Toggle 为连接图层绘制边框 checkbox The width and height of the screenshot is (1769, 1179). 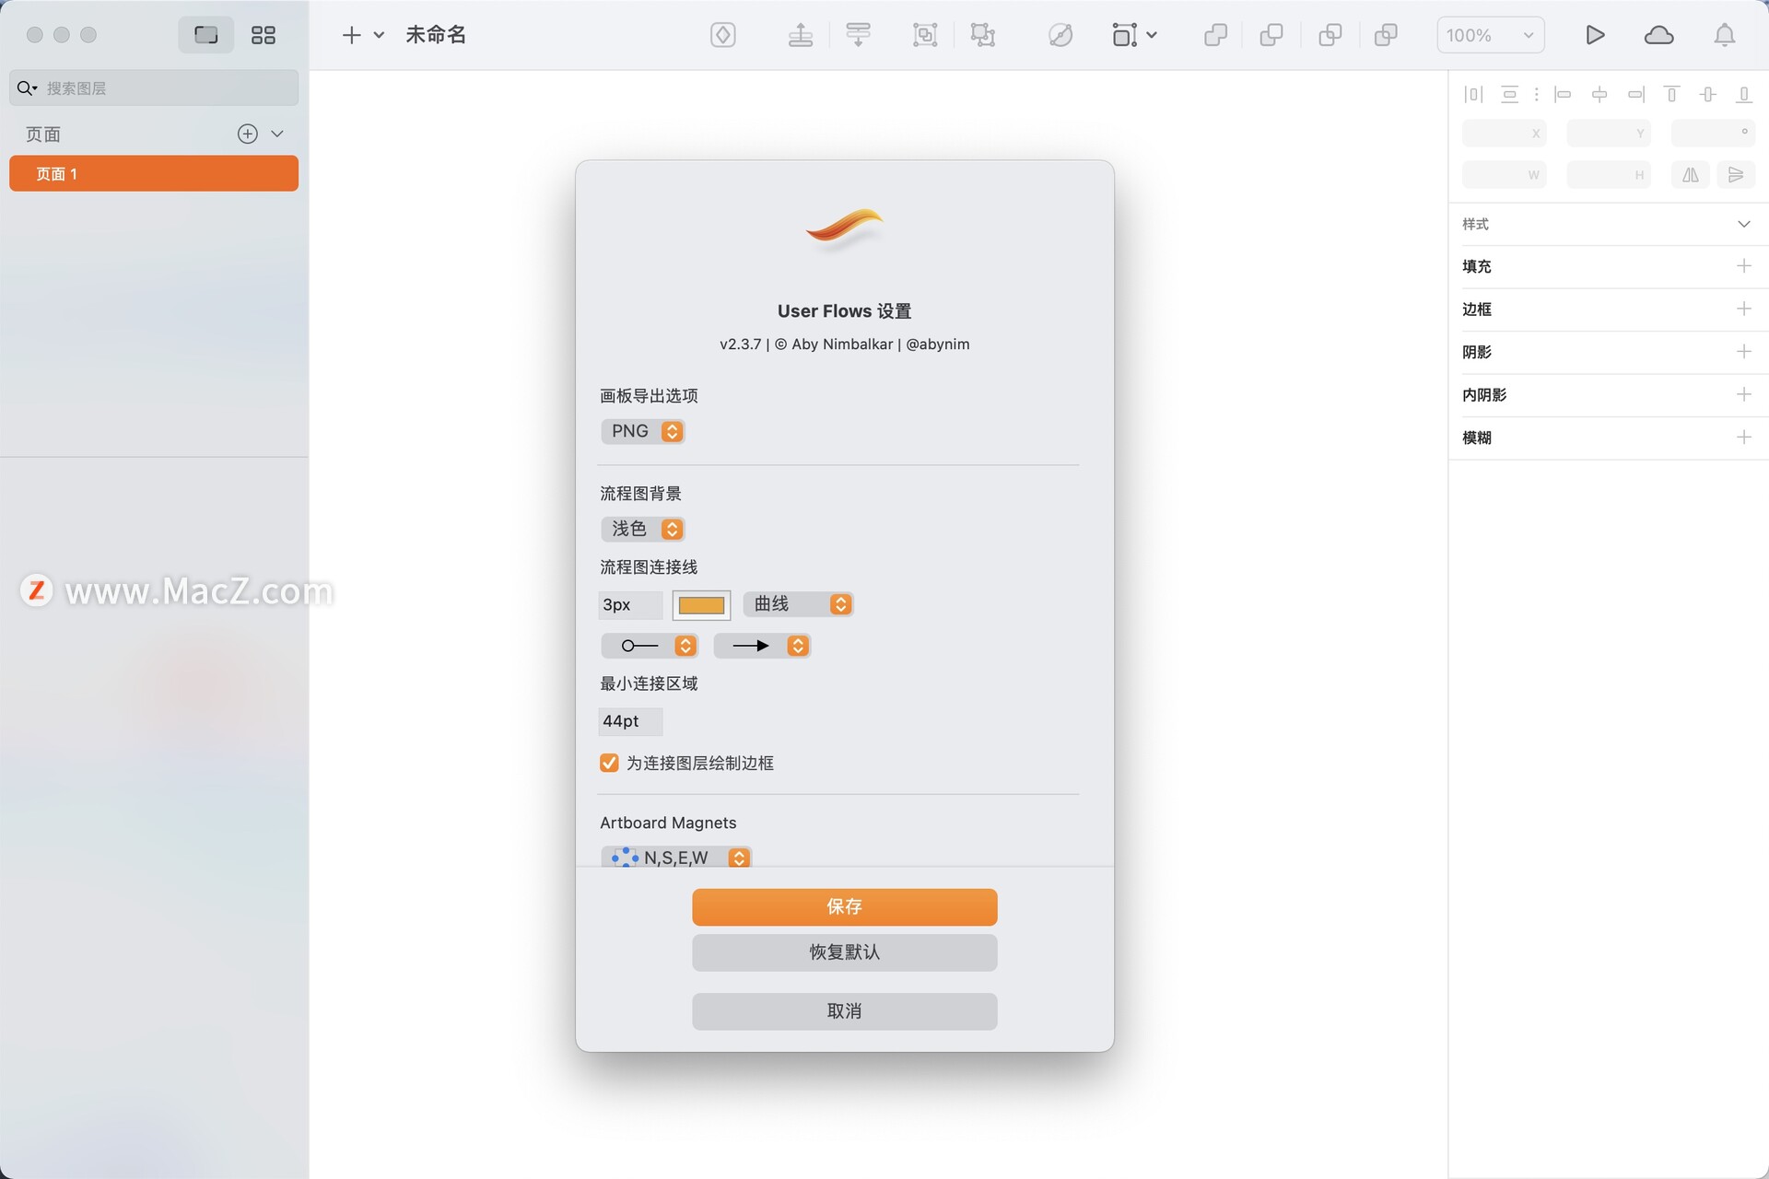(609, 763)
